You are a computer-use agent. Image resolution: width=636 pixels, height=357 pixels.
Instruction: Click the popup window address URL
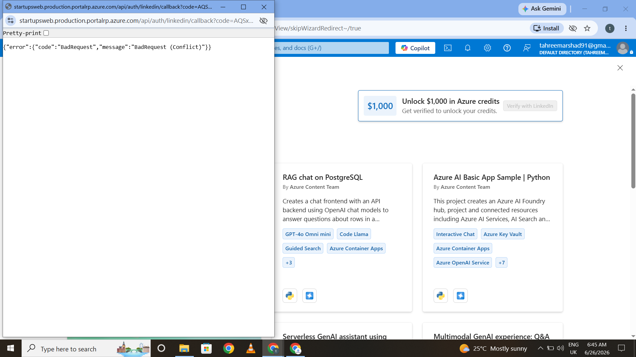point(136,21)
